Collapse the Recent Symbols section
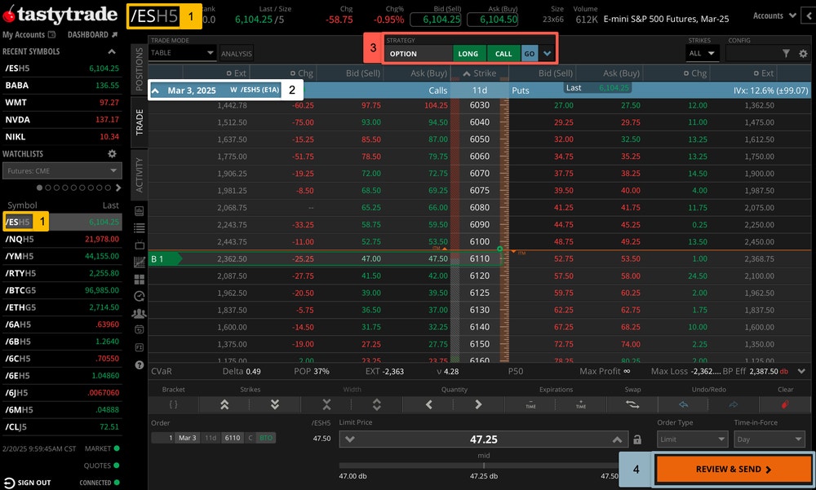 [x=112, y=51]
